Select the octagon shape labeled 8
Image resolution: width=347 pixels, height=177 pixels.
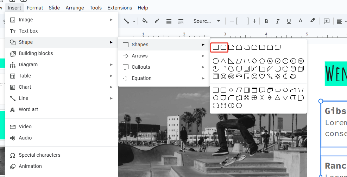pos(285,61)
